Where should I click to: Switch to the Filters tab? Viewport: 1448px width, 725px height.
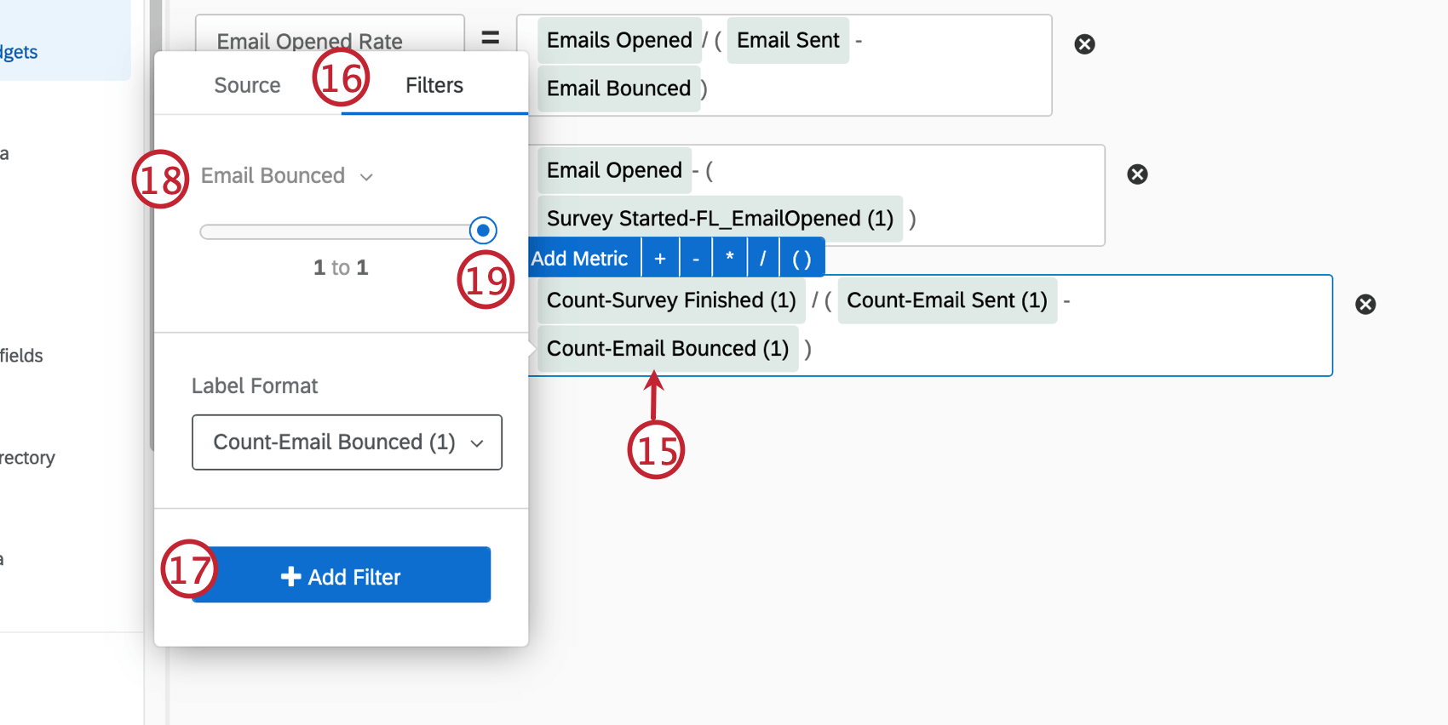coord(434,84)
